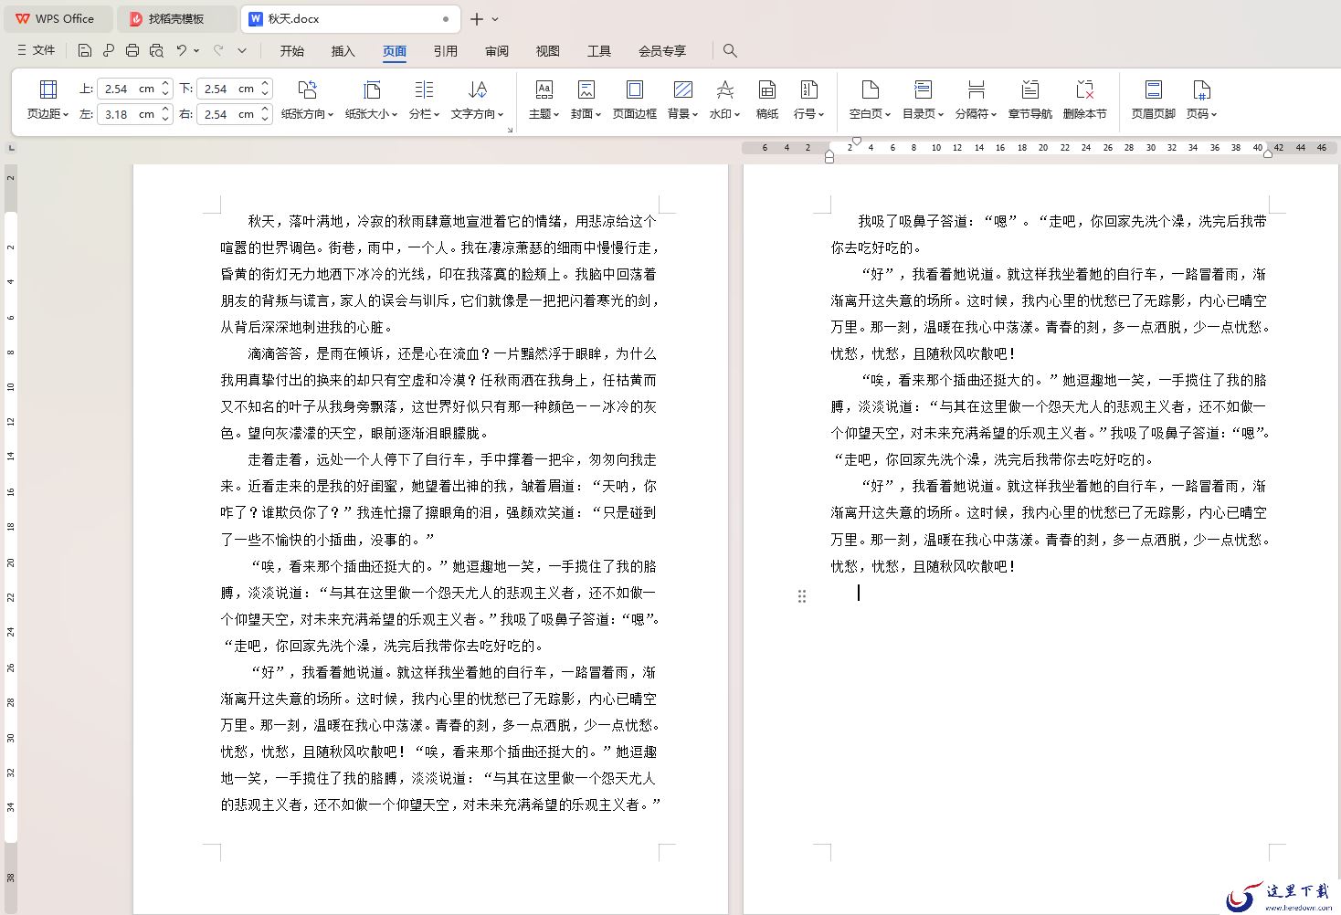Increase the bottom margin with up stepper
1341x915 pixels.
tap(265, 83)
